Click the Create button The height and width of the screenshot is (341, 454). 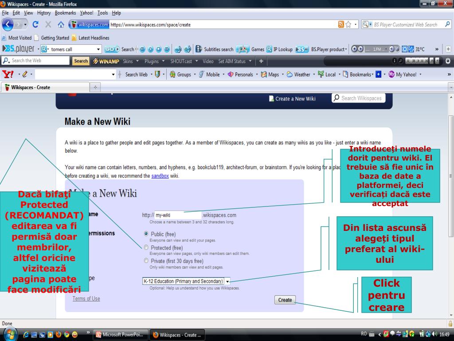click(285, 300)
